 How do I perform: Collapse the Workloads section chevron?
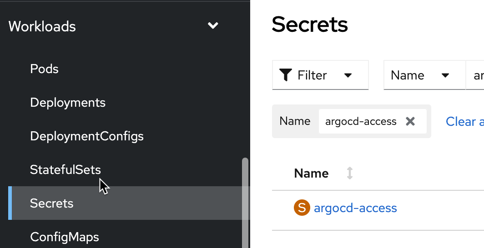click(x=213, y=26)
